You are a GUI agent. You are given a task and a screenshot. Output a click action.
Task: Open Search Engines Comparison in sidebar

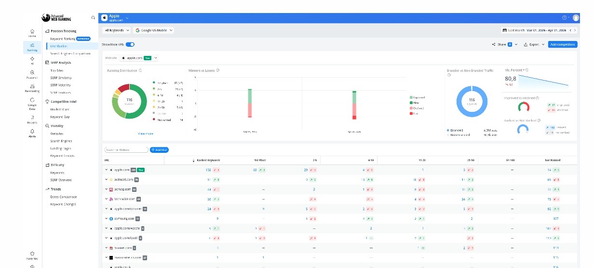pos(70,54)
